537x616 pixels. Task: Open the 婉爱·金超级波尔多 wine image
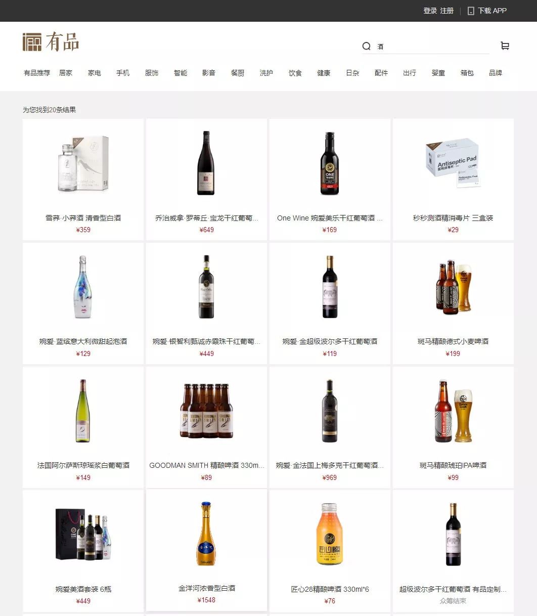330,287
